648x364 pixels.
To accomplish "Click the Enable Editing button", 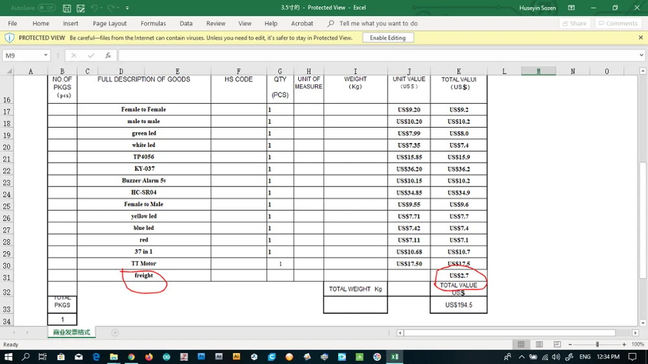I will coord(388,38).
